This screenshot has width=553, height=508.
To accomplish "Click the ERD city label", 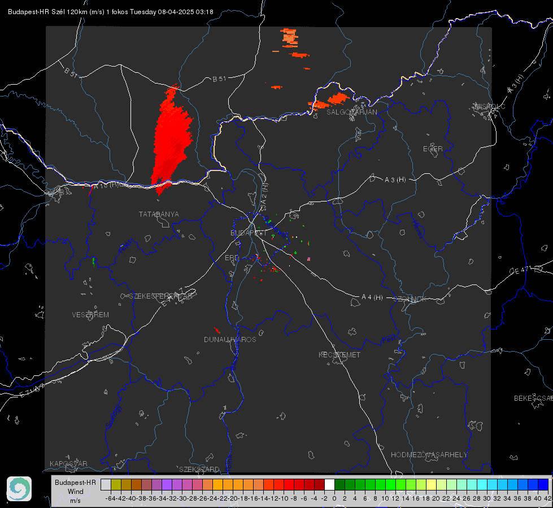I will pos(232,258).
